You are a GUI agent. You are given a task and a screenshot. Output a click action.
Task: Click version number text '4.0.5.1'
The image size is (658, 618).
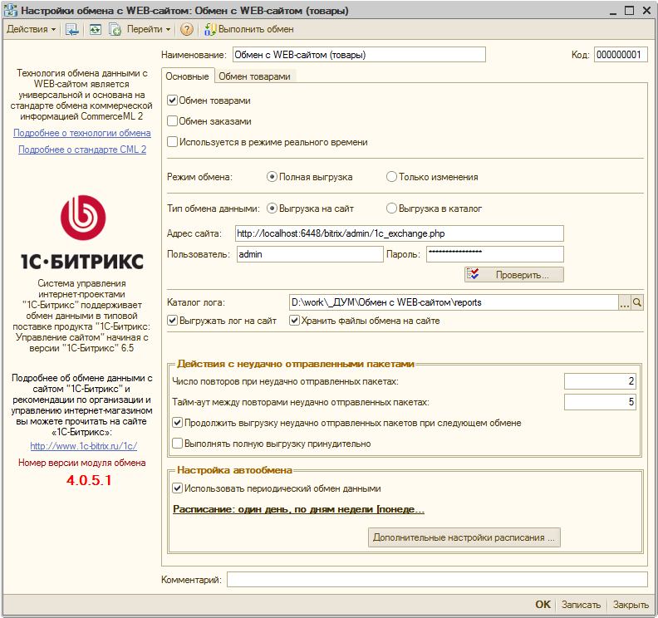(89, 480)
